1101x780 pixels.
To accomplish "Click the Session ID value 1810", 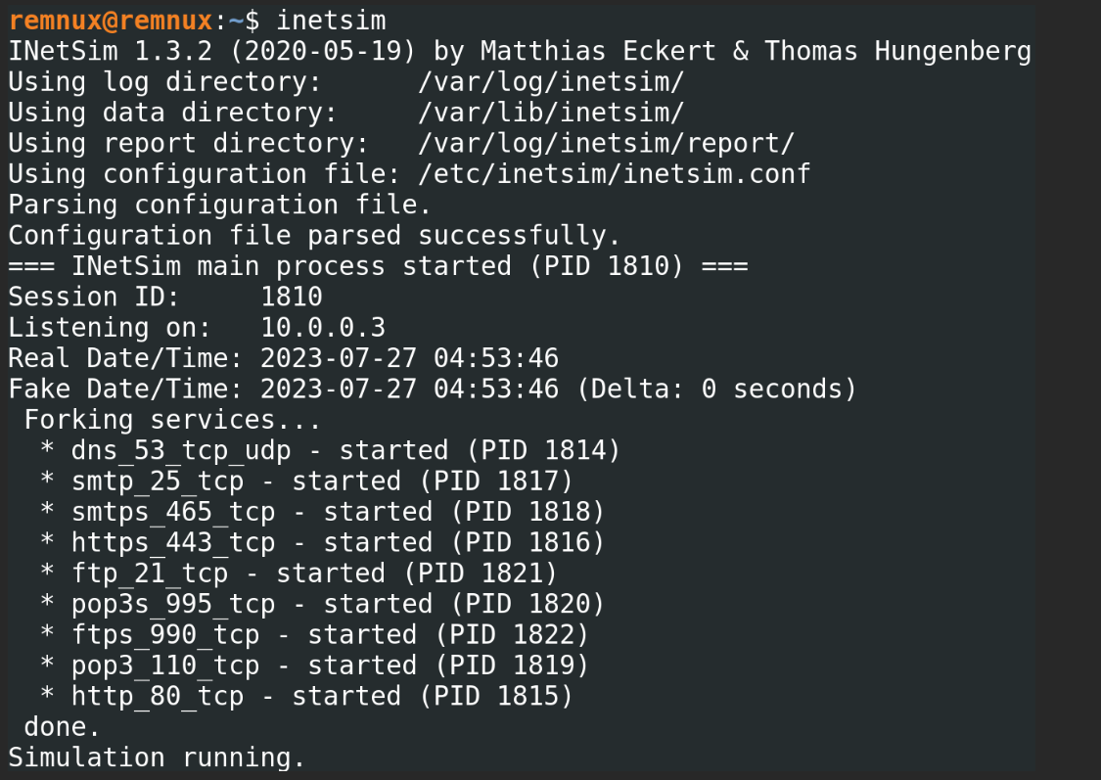I will pyautogui.click(x=291, y=297).
